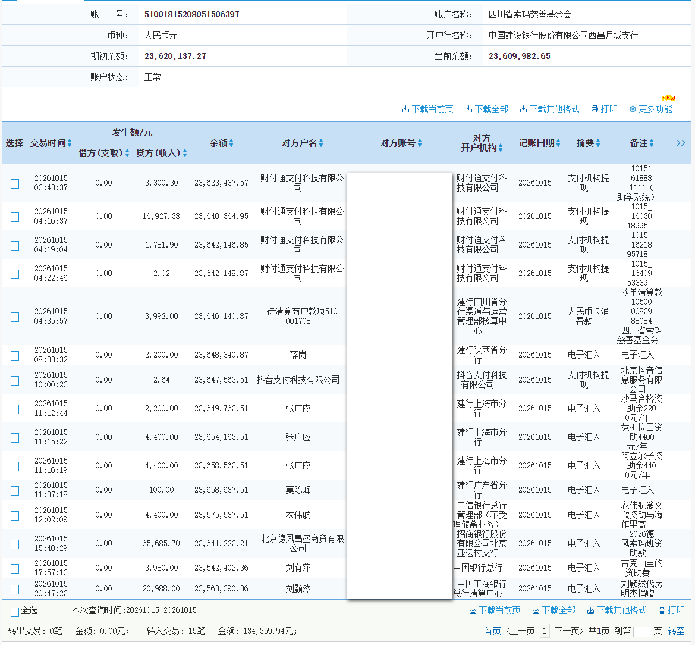Click opening balance 23,620,137.27
Image resolution: width=695 pixels, height=645 pixels.
[x=175, y=57]
